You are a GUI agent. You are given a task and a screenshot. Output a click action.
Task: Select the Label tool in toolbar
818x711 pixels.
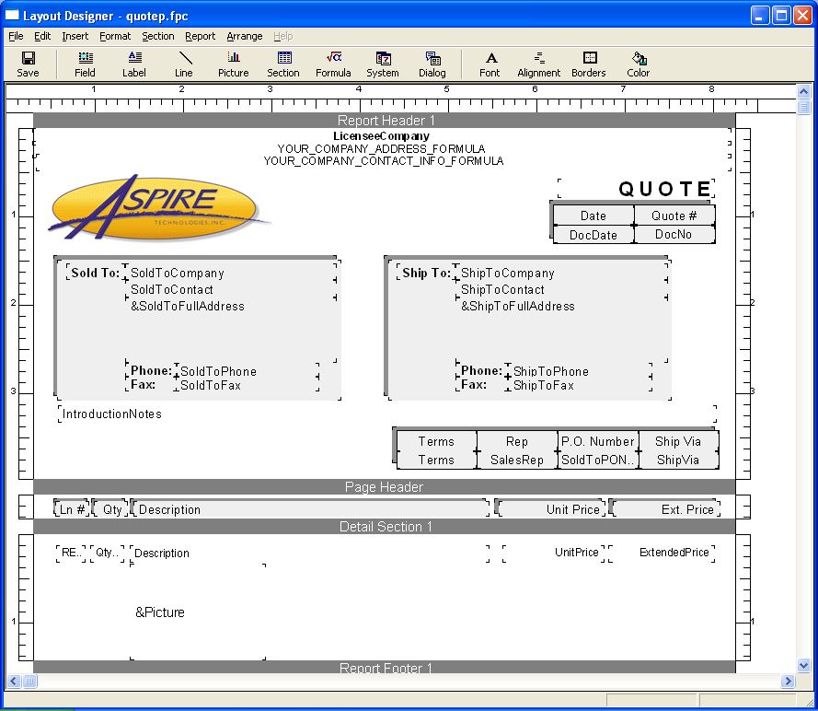pyautogui.click(x=134, y=64)
